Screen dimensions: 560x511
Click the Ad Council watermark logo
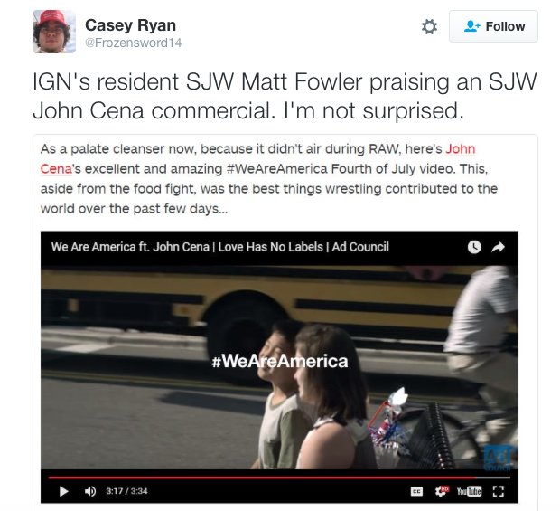tap(500, 458)
